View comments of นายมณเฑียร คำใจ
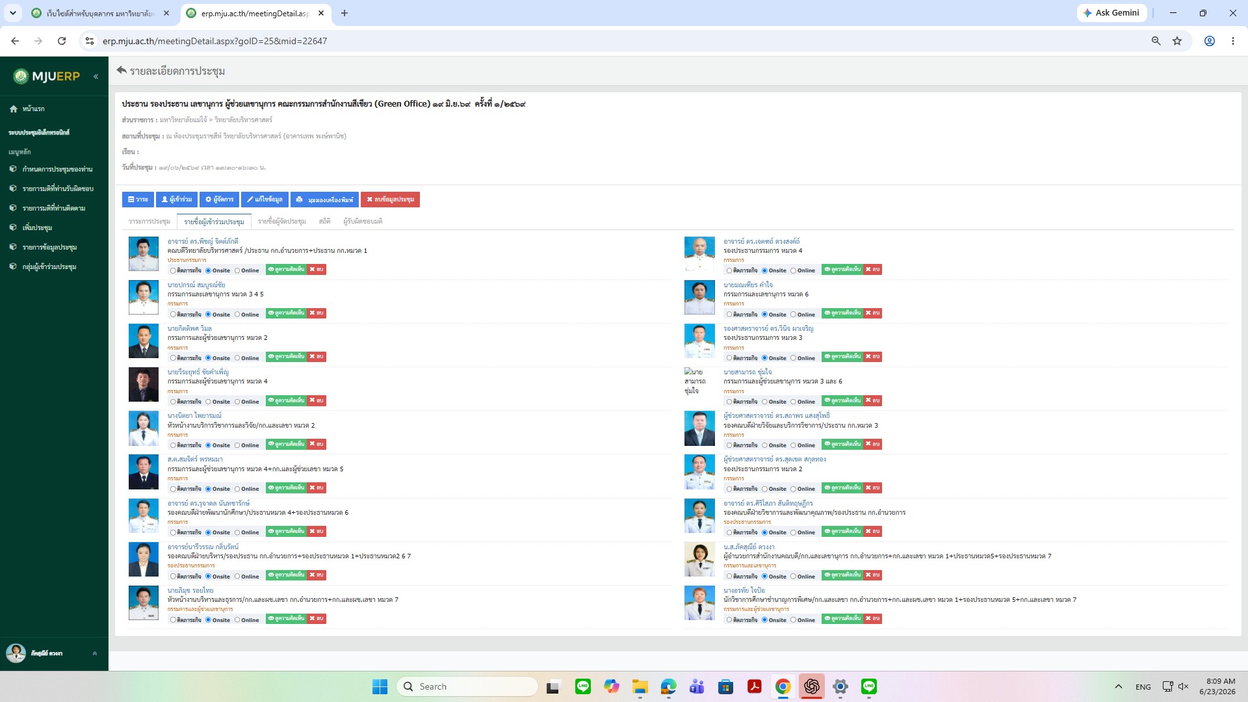The image size is (1248, 702). point(842,313)
